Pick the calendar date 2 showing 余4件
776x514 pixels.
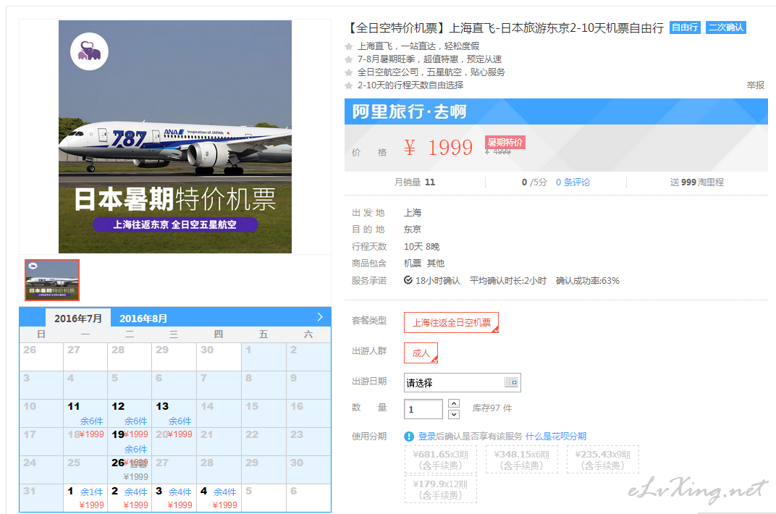(x=130, y=497)
